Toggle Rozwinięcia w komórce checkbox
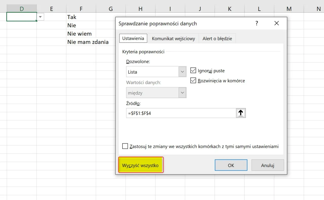This screenshot has width=324, height=200. click(193, 81)
